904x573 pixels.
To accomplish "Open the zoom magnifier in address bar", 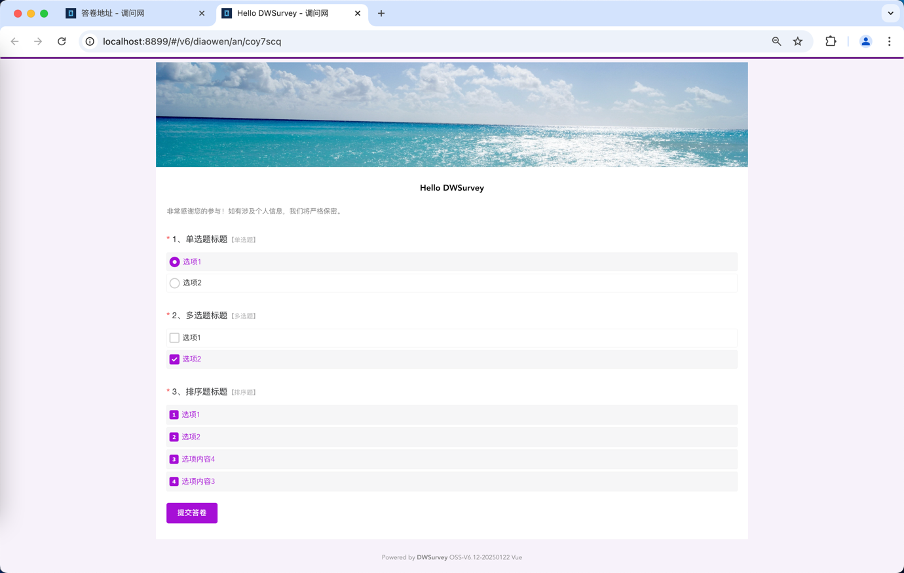I will [x=776, y=41].
